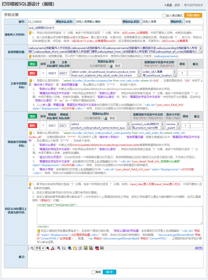Click the blue 保存 button
This screenshot has width=208, height=280.
coord(109,272)
